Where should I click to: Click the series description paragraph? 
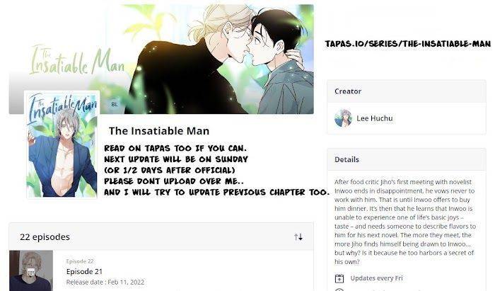(405, 222)
